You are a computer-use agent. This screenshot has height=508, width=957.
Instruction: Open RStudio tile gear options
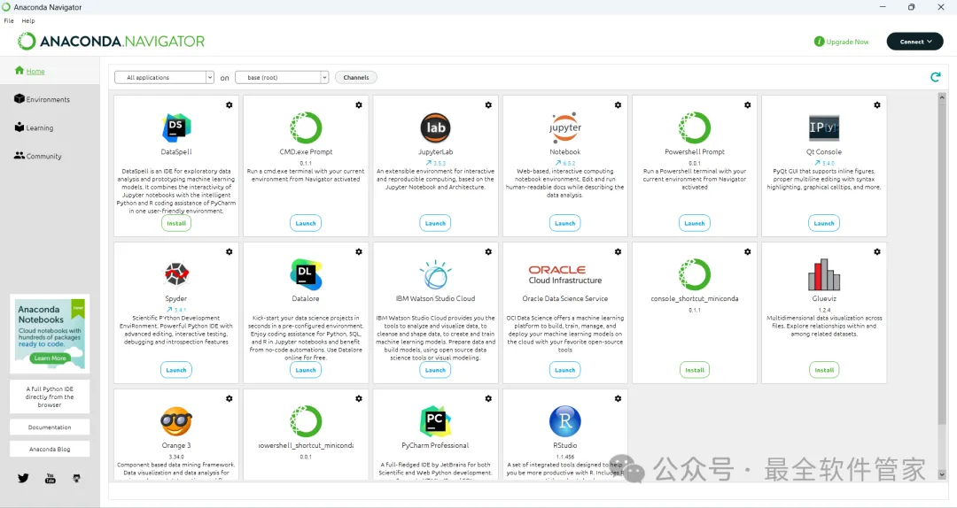coord(619,398)
